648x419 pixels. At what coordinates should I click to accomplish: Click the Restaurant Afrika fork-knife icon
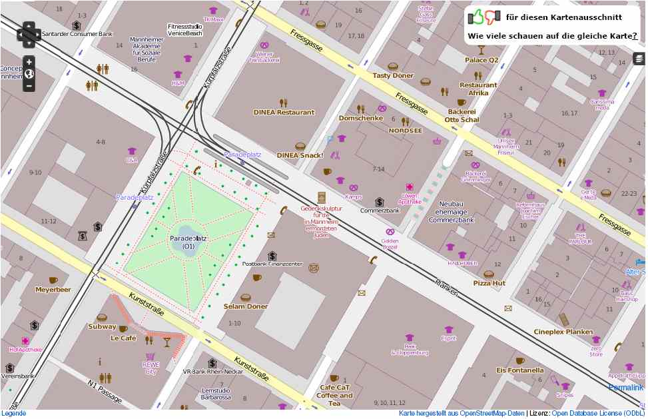478,76
